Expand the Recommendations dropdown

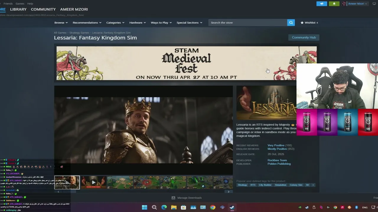click(x=87, y=23)
